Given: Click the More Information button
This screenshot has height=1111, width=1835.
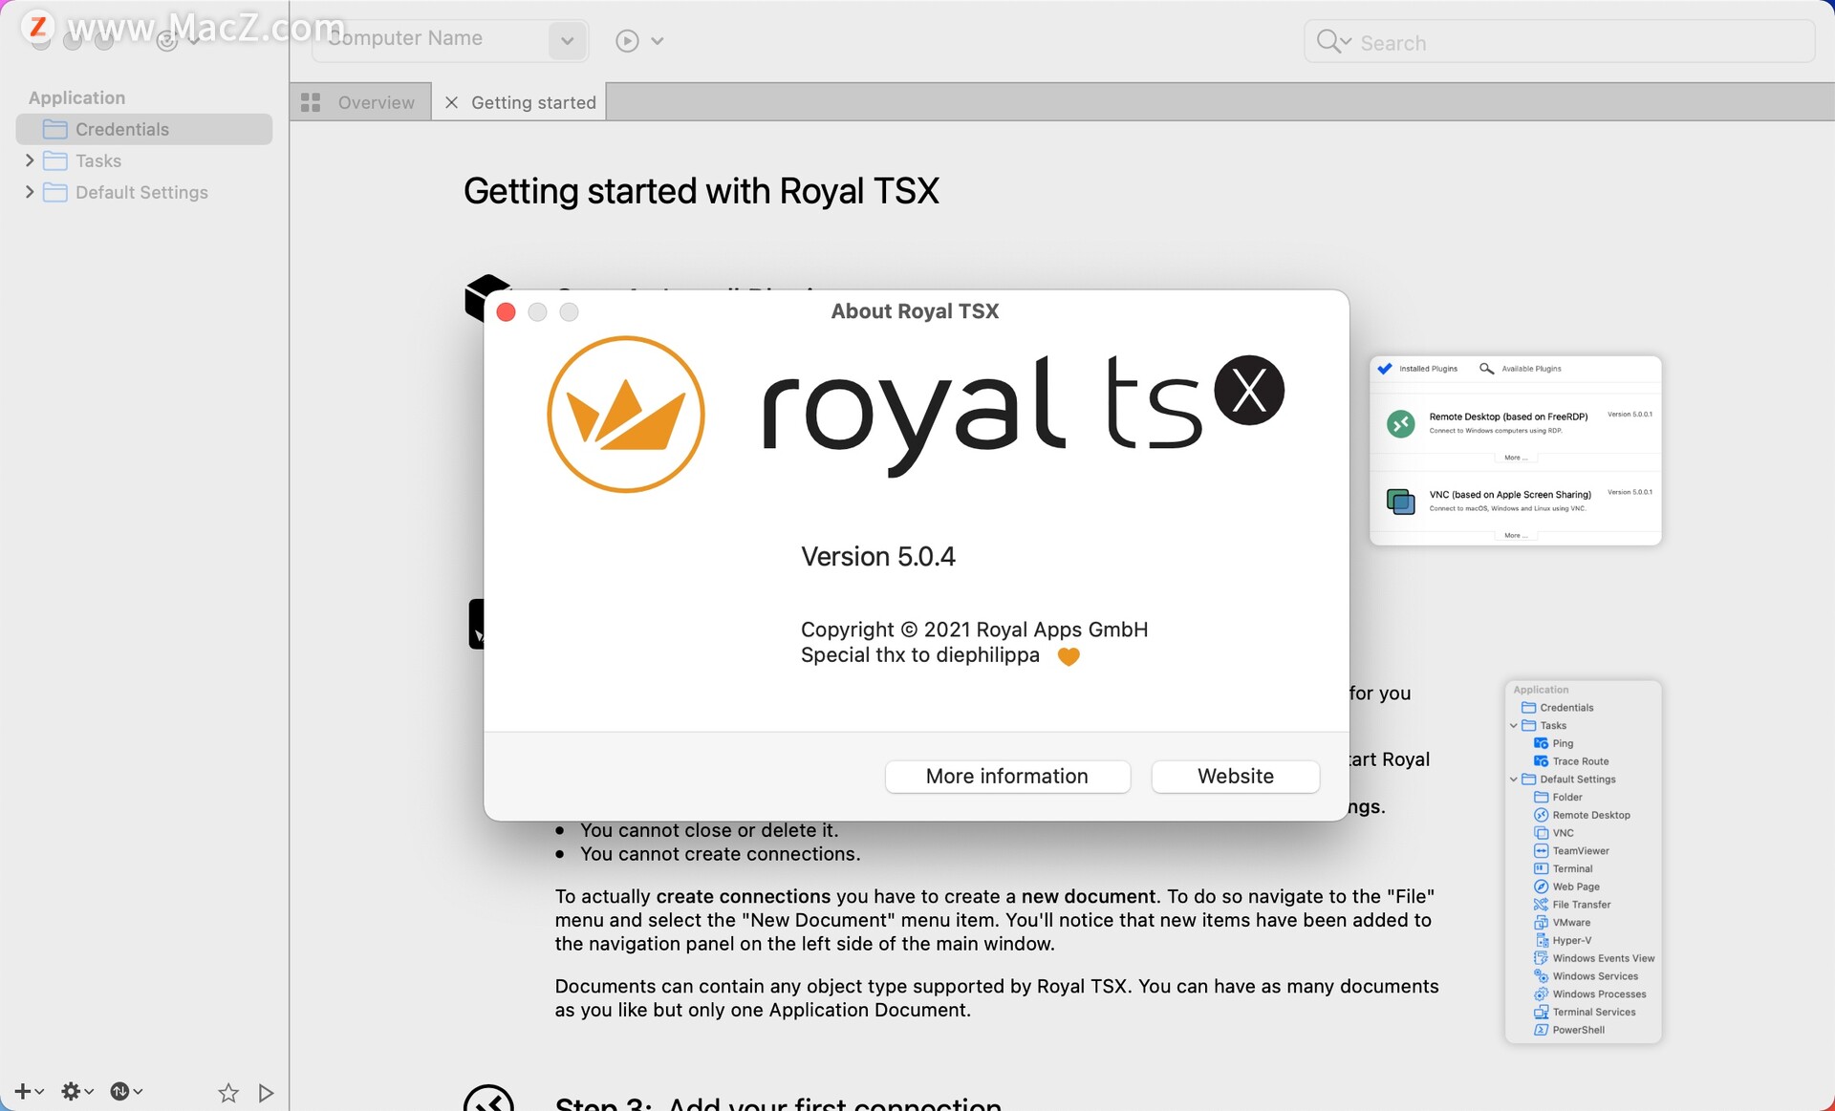Looking at the screenshot, I should [1006, 776].
